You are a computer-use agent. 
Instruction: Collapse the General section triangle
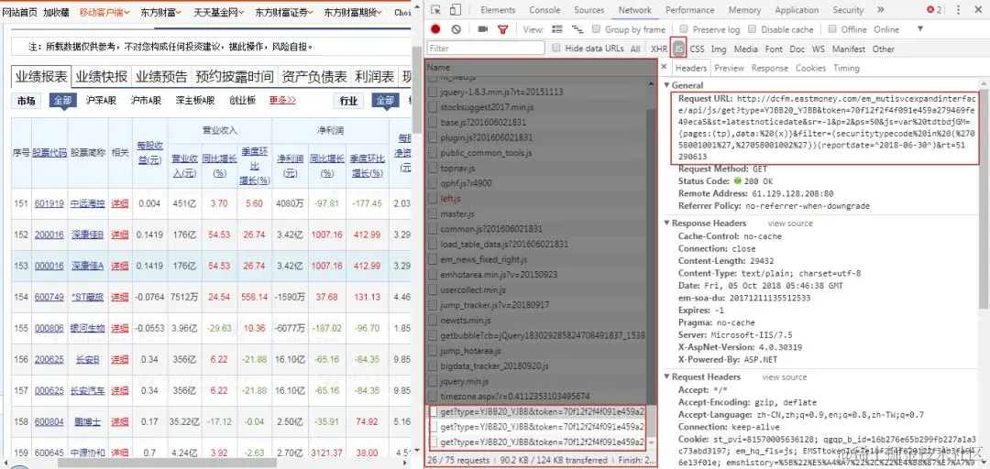coord(667,85)
